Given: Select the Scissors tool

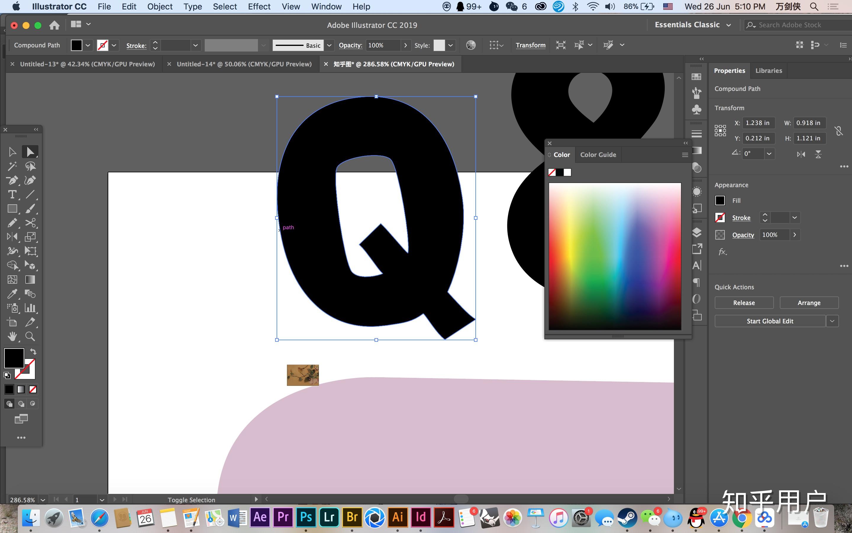Looking at the screenshot, I should click(x=30, y=223).
